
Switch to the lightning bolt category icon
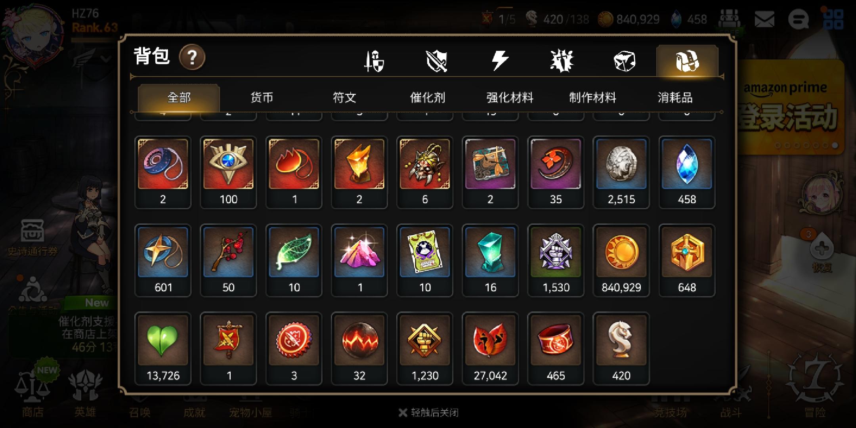pyautogui.click(x=499, y=61)
